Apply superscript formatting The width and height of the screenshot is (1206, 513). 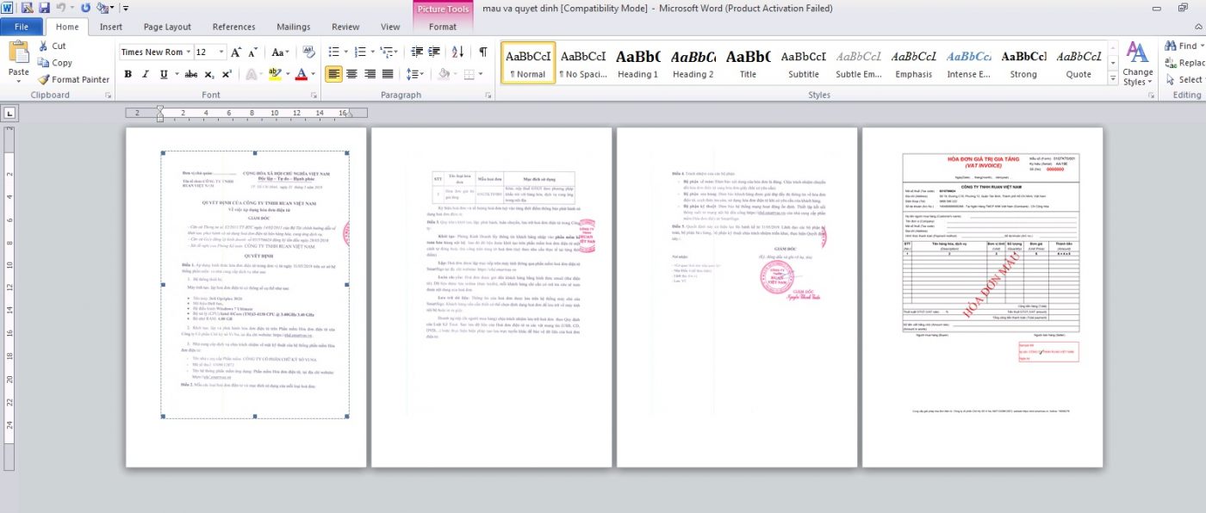point(226,74)
